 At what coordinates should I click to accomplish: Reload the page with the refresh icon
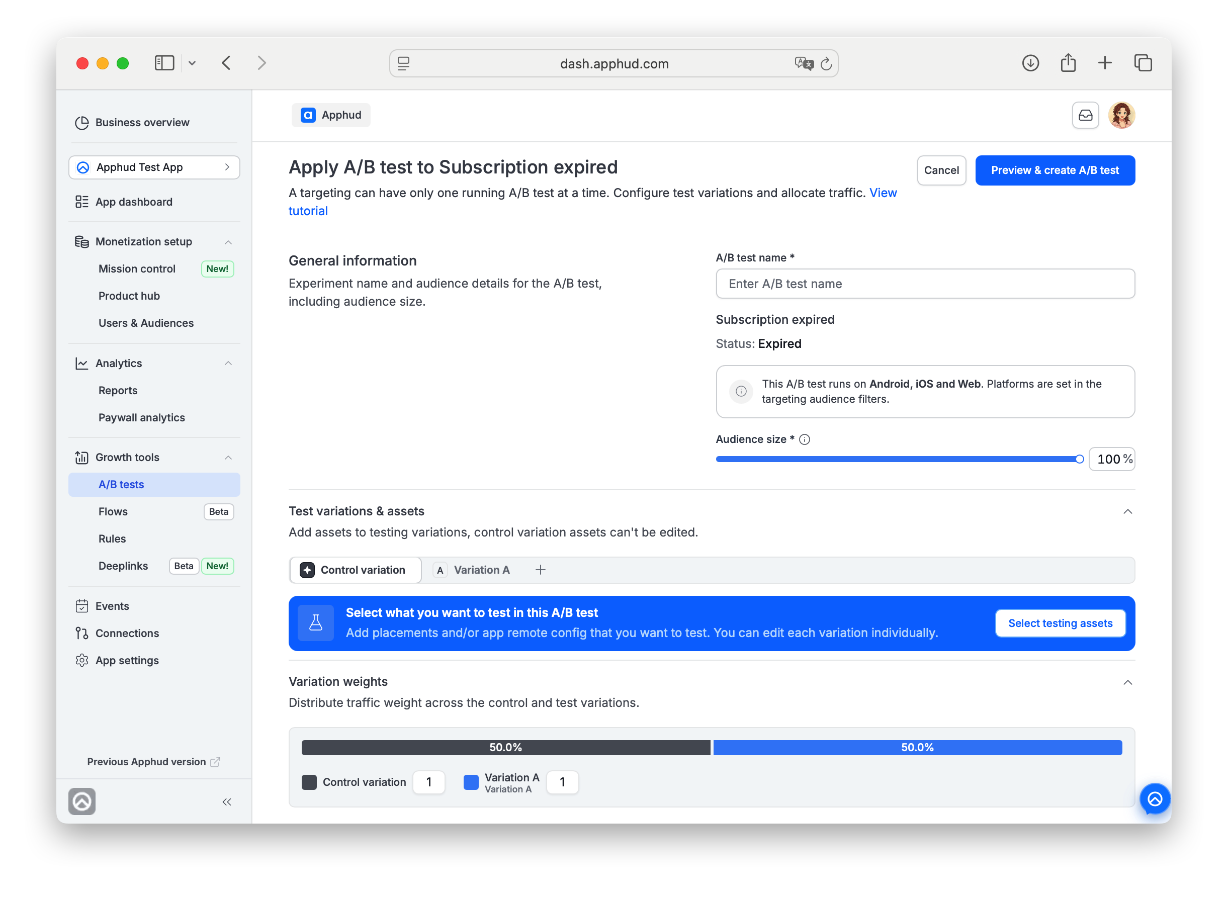[x=826, y=64]
